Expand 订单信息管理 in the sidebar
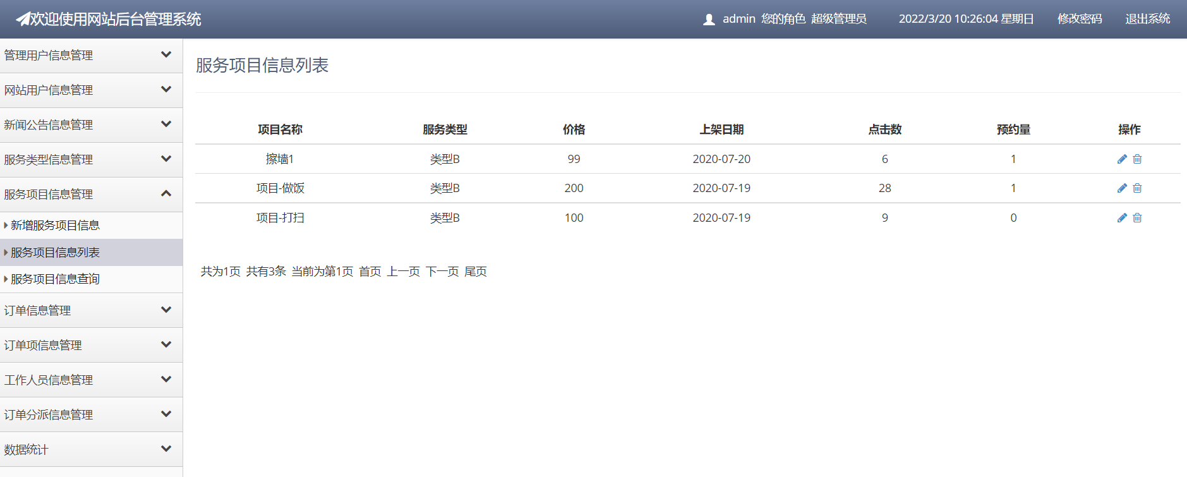This screenshot has height=477, width=1187. (x=91, y=310)
